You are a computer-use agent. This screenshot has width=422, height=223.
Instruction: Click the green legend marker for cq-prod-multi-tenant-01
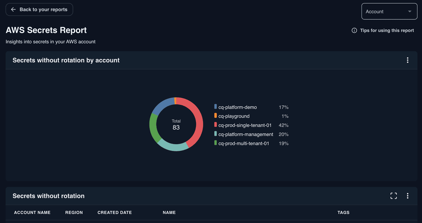(216, 143)
